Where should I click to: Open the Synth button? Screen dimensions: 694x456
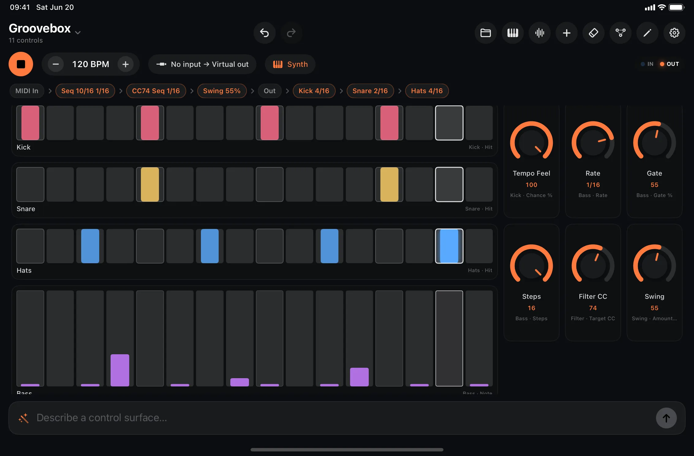tap(290, 64)
